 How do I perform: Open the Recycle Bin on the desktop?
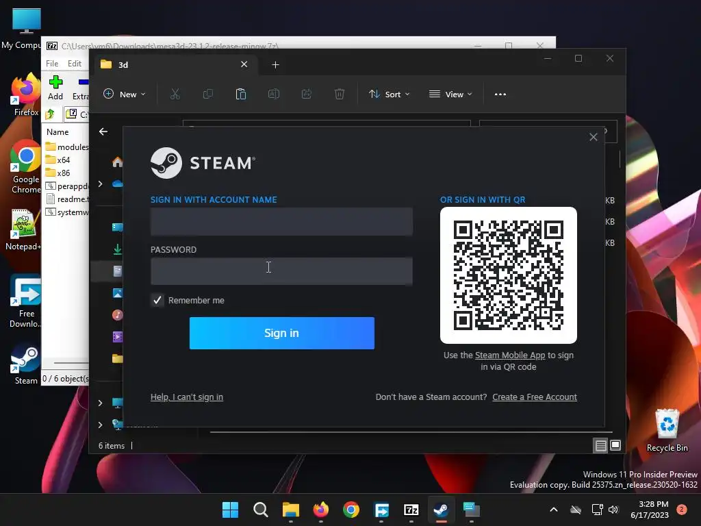667,431
